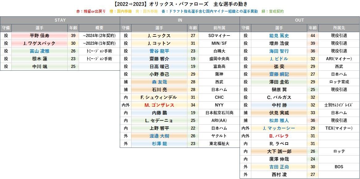The image size is (360, 179).
Task: Click player name 澤田 圭佑
Action: tap(279, 82)
